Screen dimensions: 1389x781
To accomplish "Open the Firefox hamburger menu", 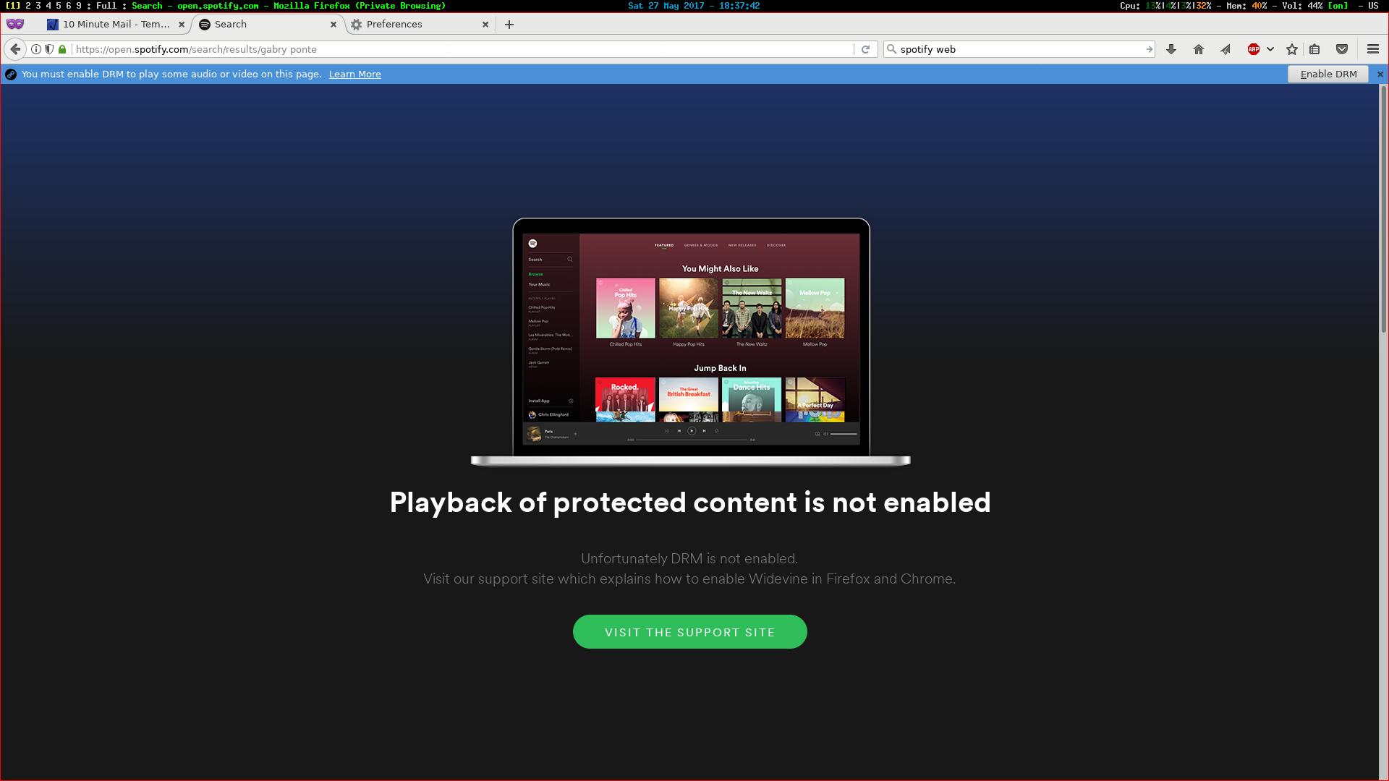I will click(x=1373, y=49).
